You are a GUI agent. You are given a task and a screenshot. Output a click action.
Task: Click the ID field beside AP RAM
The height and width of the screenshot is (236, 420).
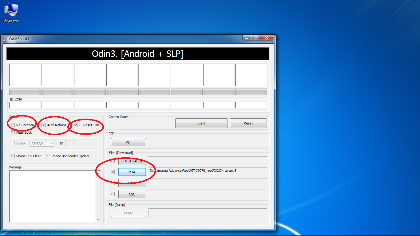pos(70,144)
